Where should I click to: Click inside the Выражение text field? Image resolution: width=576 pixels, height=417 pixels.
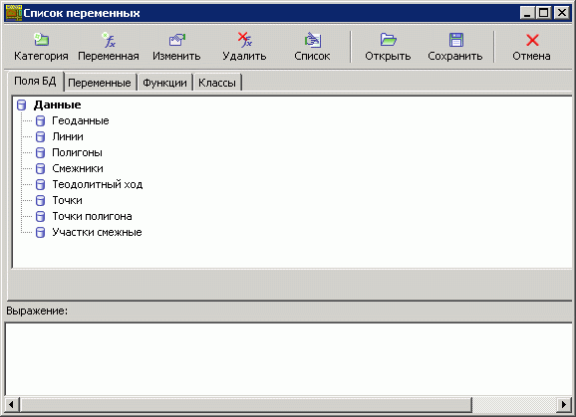pyautogui.click(x=288, y=359)
